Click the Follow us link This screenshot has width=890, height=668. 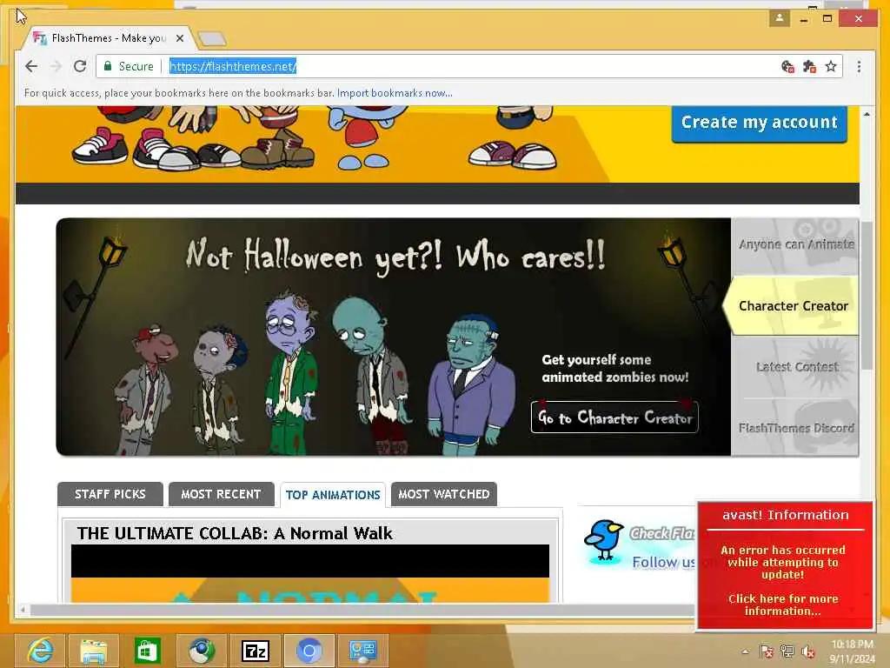pyautogui.click(x=663, y=563)
